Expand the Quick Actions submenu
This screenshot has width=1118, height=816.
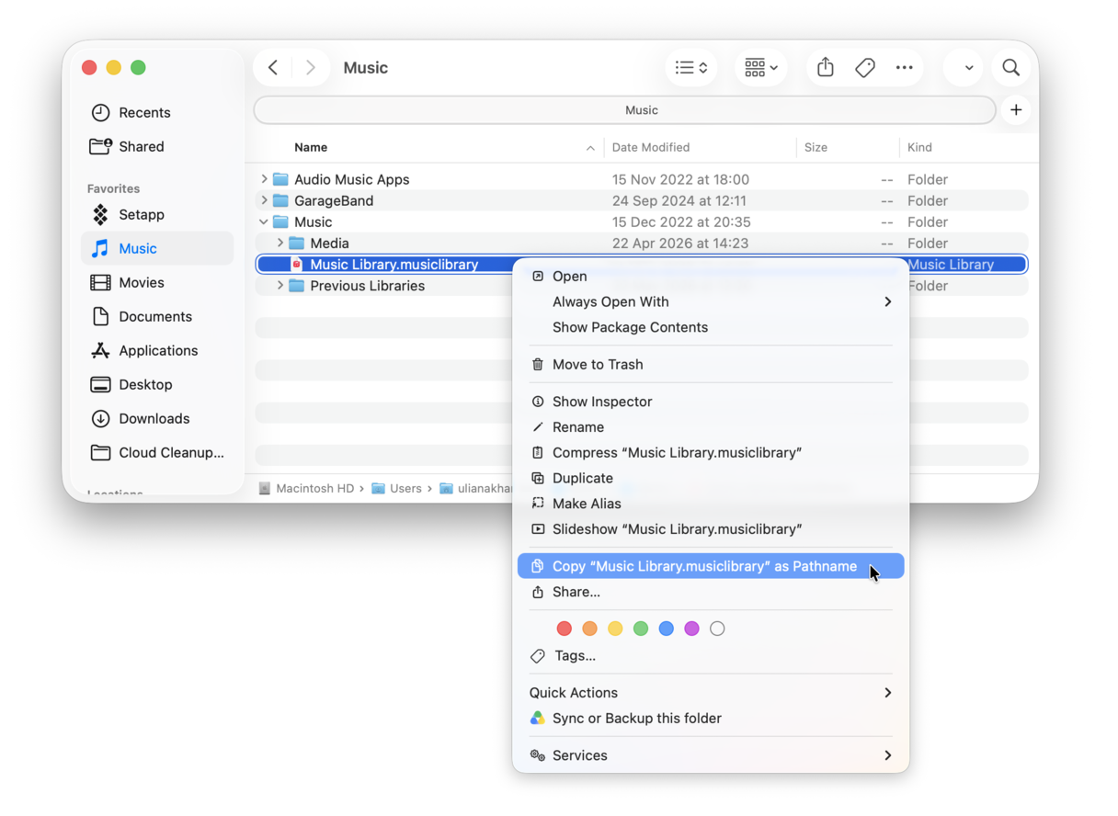(711, 693)
